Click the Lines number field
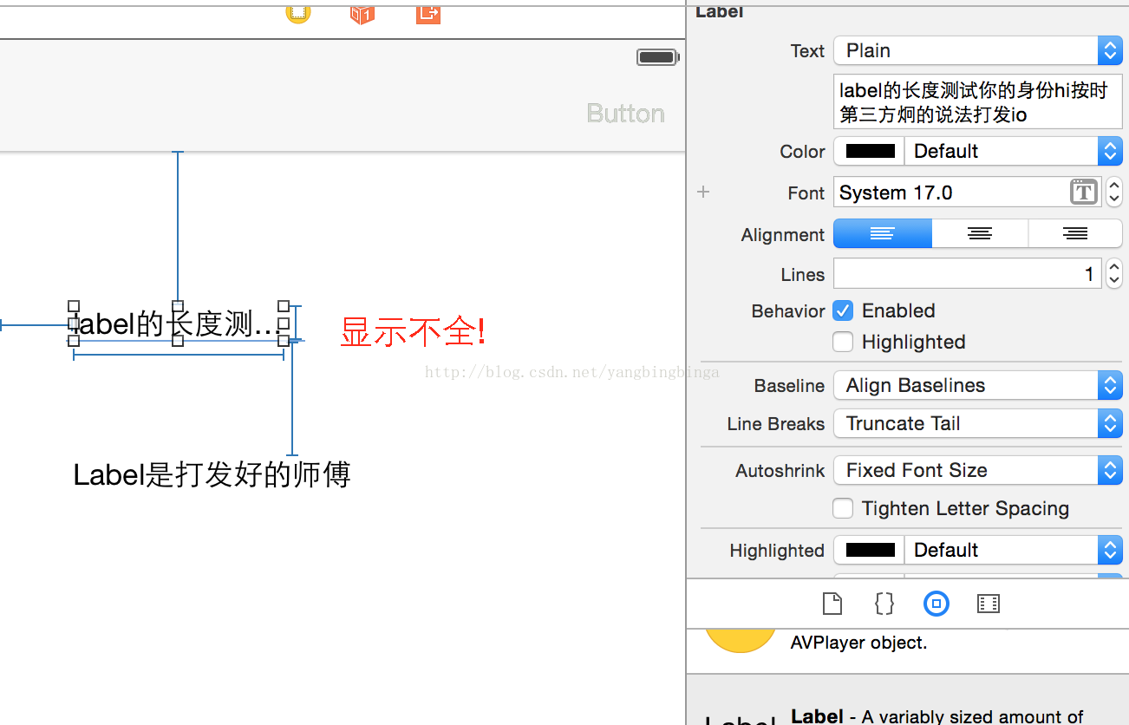This screenshot has height=725, width=1129. tap(968, 274)
